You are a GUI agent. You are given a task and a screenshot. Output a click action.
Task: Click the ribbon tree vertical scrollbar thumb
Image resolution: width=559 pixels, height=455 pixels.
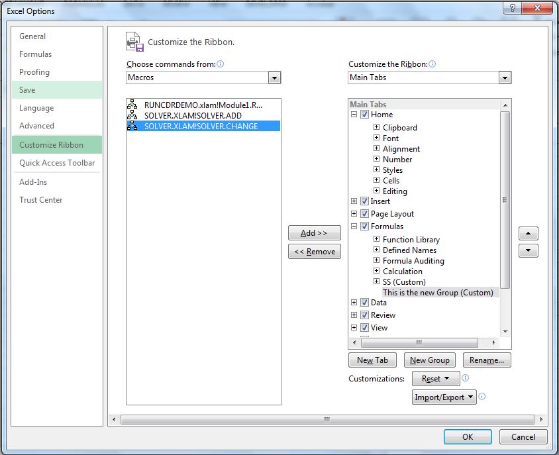505,200
